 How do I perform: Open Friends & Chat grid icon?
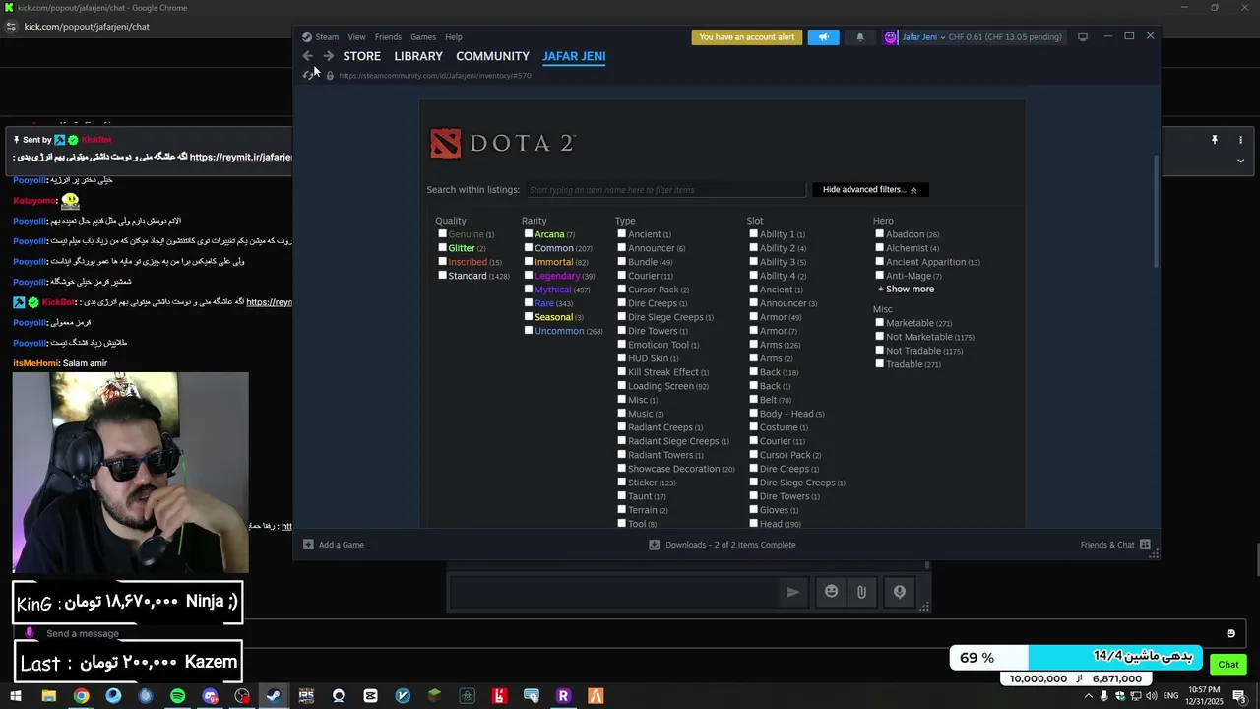point(1145,545)
